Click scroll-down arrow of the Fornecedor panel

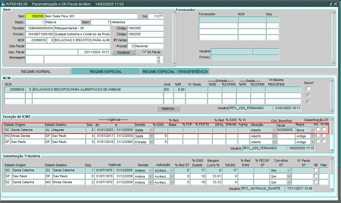click(x=334, y=63)
